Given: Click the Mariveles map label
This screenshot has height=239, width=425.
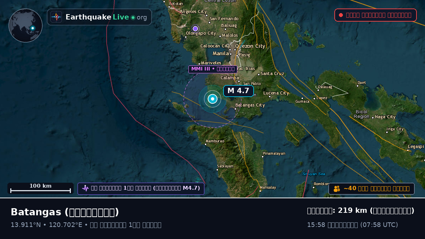Looking at the screenshot, I should point(211,63).
